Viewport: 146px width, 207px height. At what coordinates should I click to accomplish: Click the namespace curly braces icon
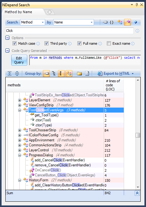click(112, 22)
